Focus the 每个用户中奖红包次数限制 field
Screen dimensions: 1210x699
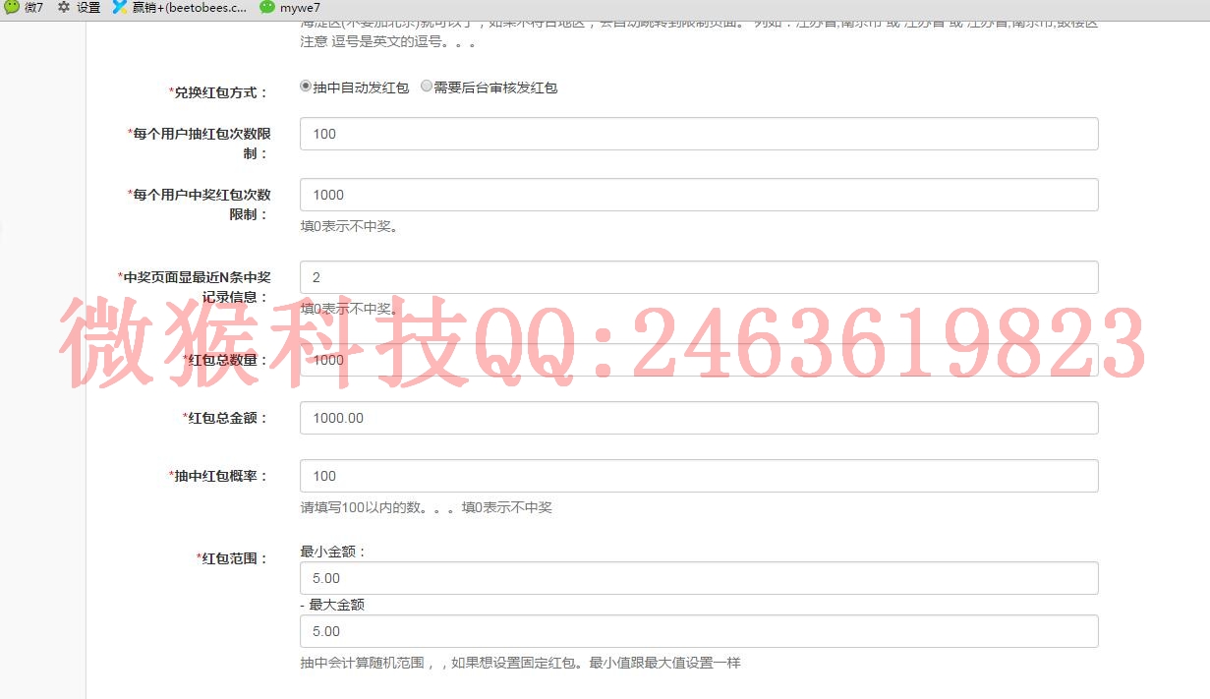pyautogui.click(x=699, y=195)
